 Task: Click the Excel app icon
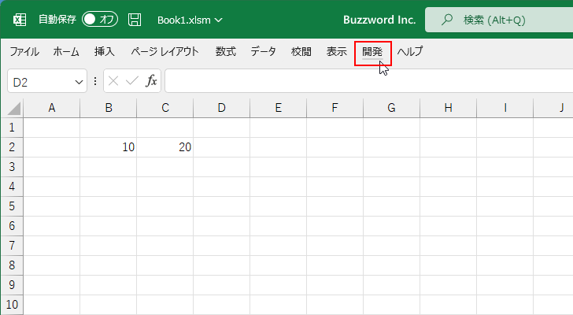click(x=20, y=20)
